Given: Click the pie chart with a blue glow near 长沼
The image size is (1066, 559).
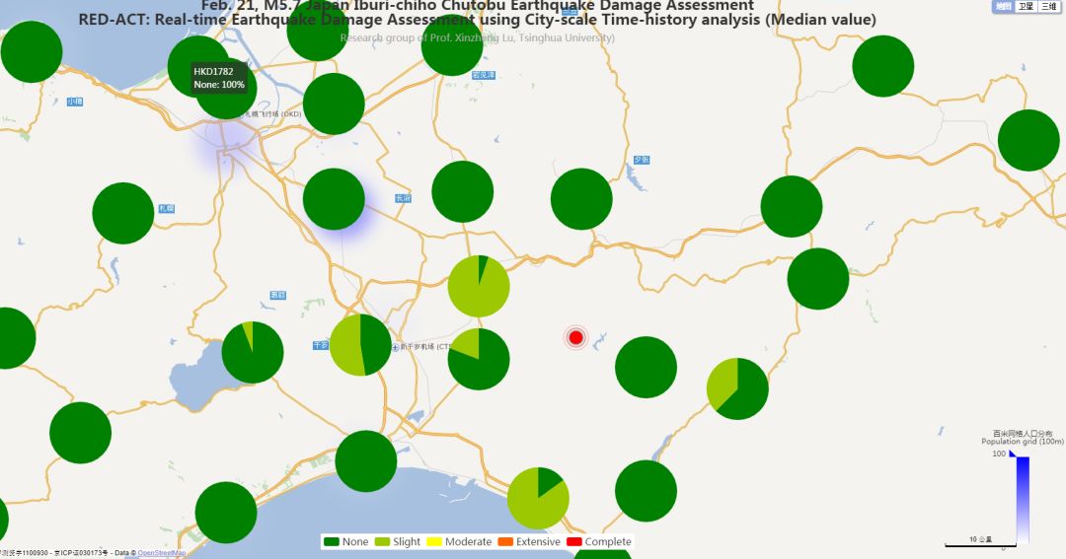Looking at the screenshot, I should point(334,199).
